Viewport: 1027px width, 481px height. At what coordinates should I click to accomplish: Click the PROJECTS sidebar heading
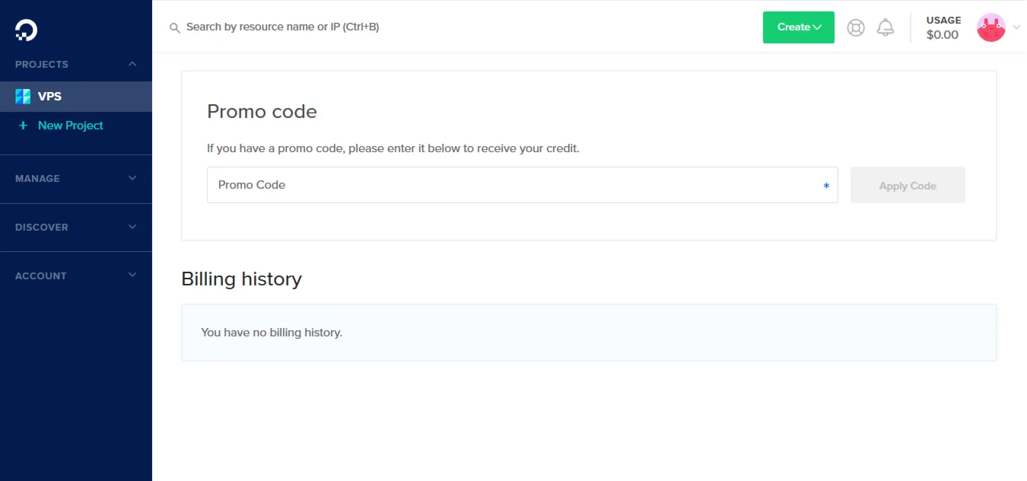pyautogui.click(x=42, y=65)
